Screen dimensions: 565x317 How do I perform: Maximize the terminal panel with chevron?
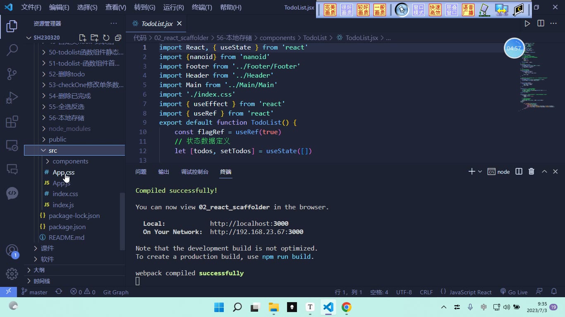[x=544, y=171]
